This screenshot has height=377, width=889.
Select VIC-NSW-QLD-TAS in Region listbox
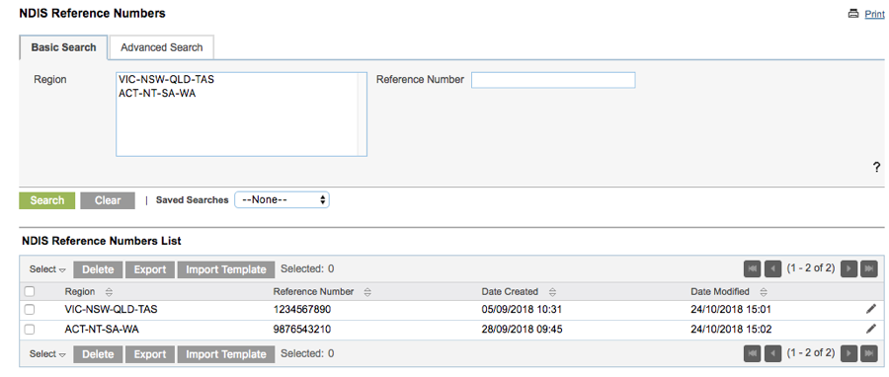tap(166, 79)
